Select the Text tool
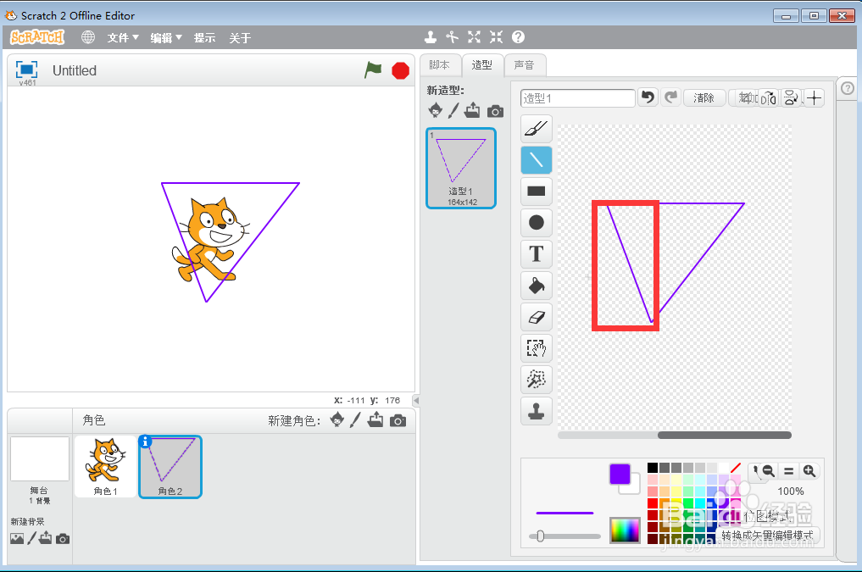Screen dimensions: 862x572 pyautogui.click(x=536, y=254)
